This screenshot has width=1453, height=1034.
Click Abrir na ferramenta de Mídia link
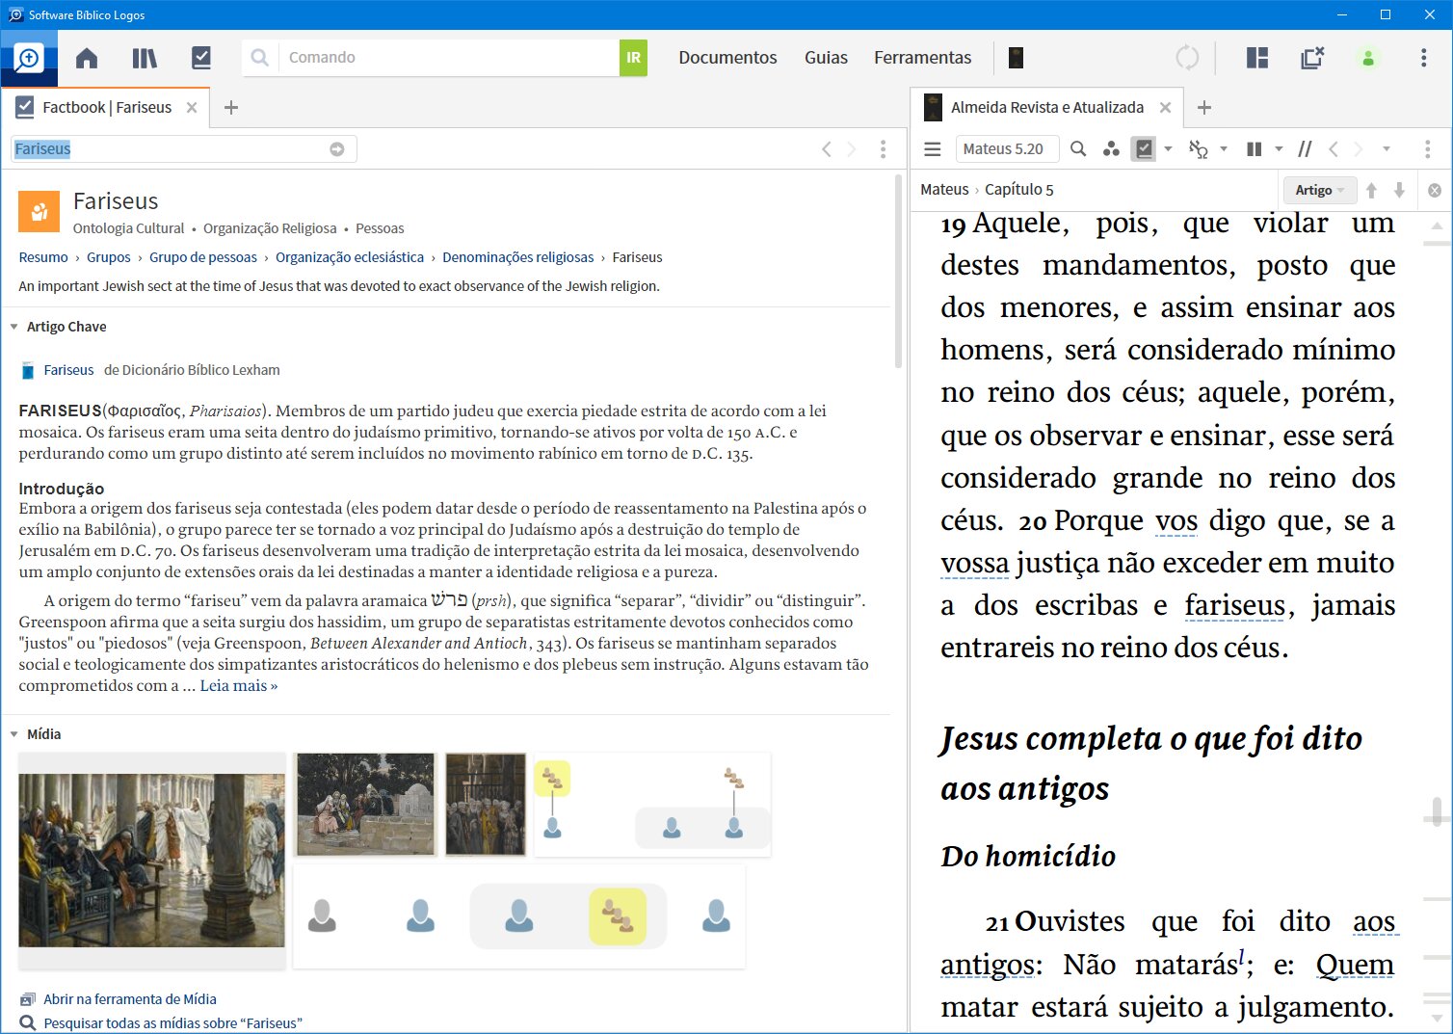click(130, 999)
